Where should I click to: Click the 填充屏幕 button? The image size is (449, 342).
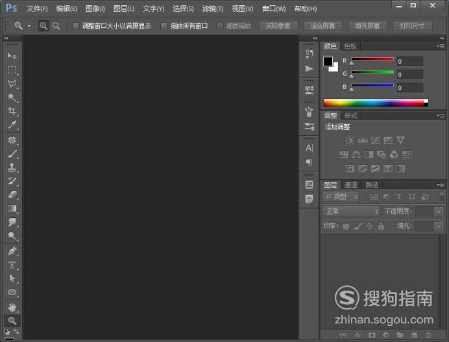click(x=367, y=26)
